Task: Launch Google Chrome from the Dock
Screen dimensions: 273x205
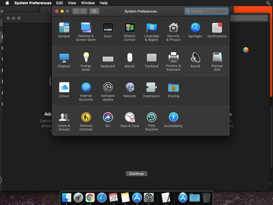Action: click(x=90, y=198)
